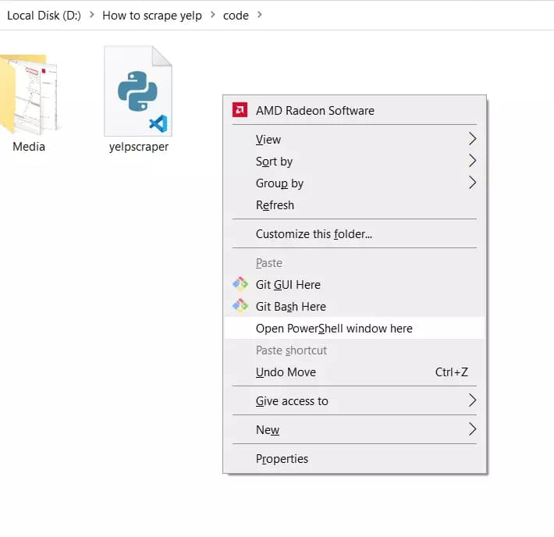554x537 pixels.
Task: Select the yelpscraper Python file icon
Action: click(138, 91)
